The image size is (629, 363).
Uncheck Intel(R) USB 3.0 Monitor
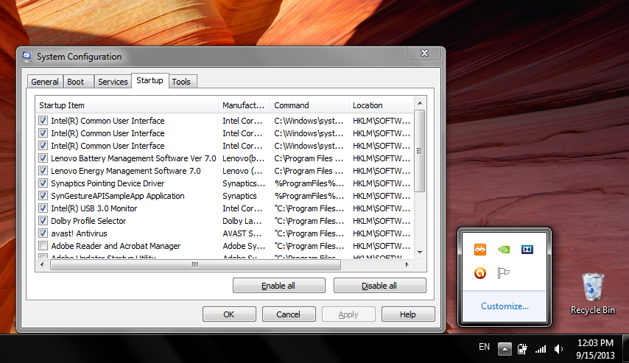pyautogui.click(x=43, y=208)
